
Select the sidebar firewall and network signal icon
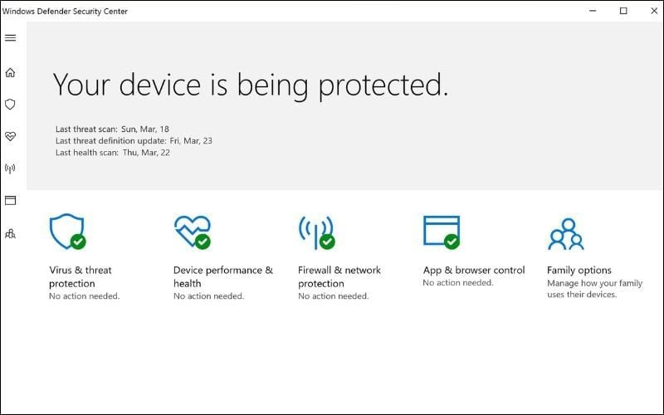pyautogui.click(x=11, y=168)
